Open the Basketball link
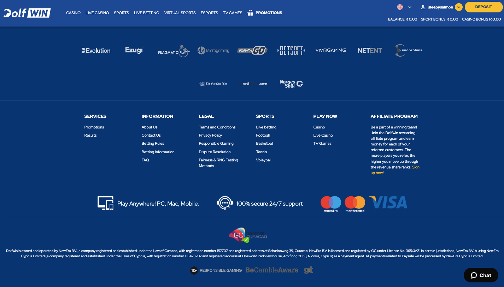 point(265,143)
